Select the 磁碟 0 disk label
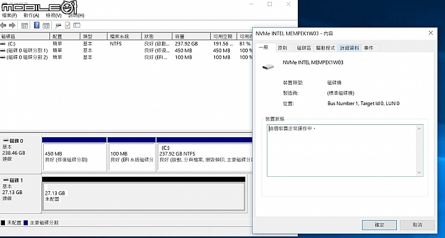Screen dimensions: 445x238 (x=20, y=154)
